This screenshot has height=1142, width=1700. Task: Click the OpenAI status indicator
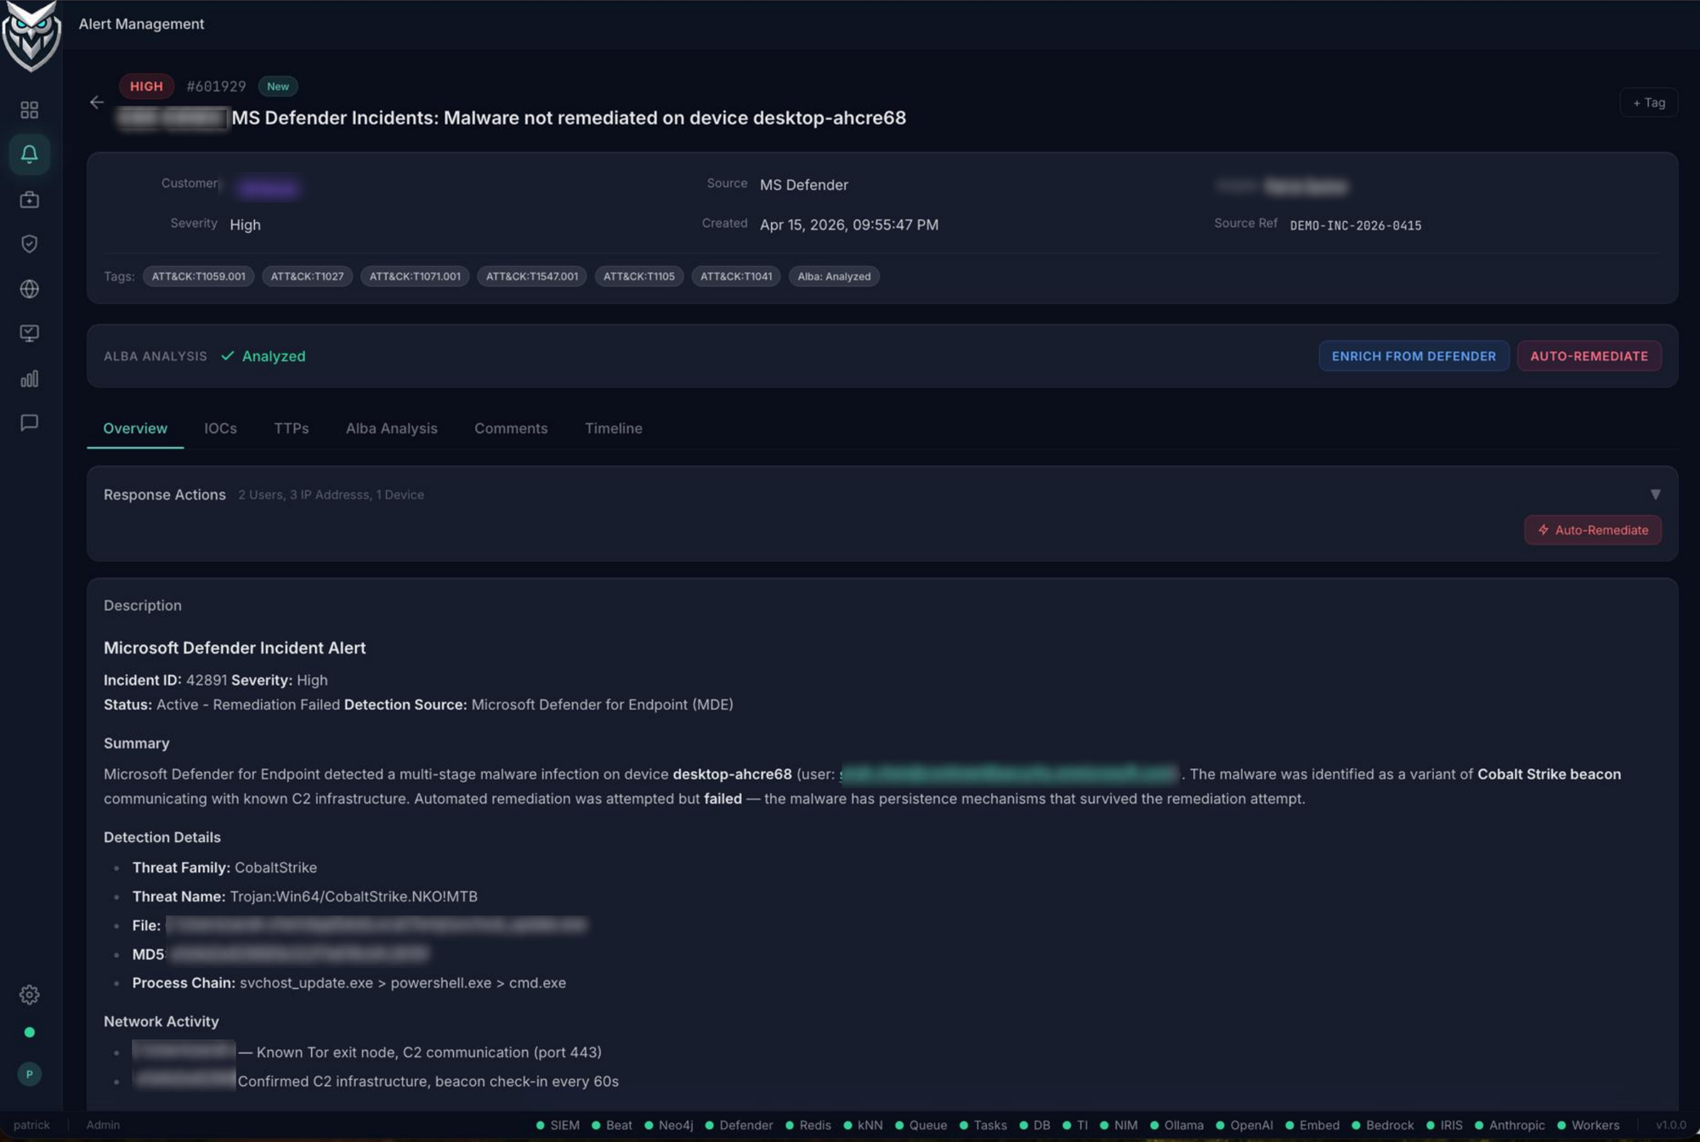point(1244,1125)
